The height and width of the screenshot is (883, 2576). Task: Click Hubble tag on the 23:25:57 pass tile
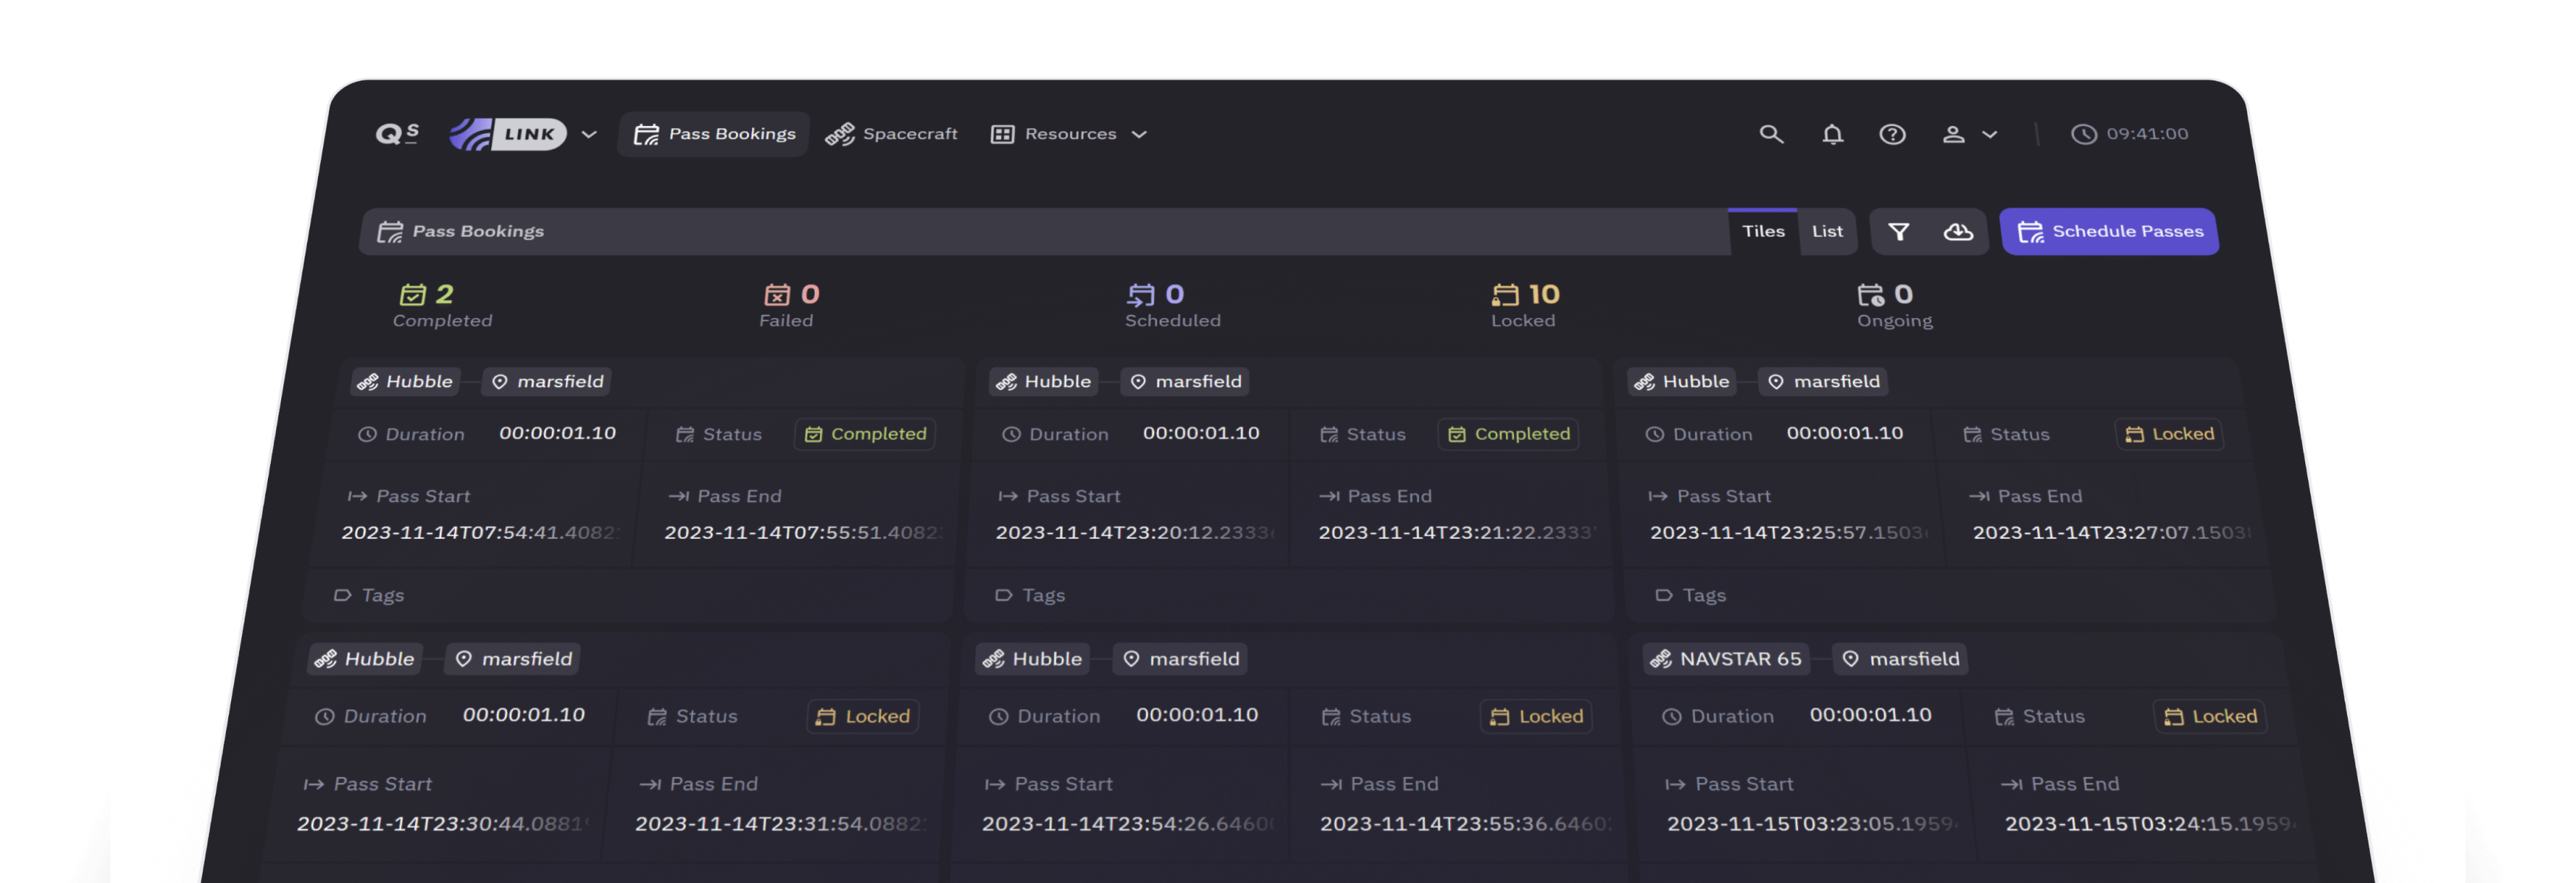click(1682, 382)
